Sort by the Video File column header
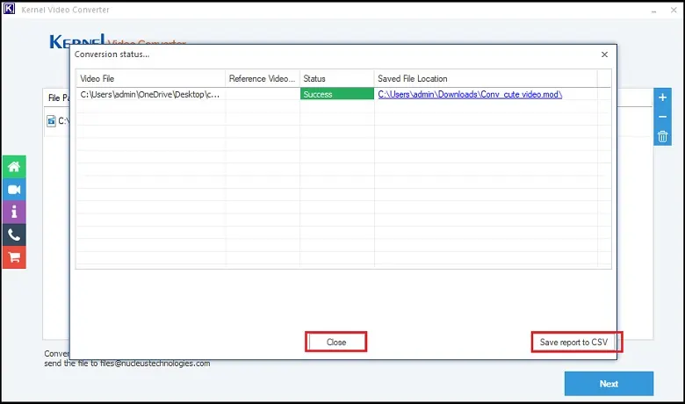The height and width of the screenshot is (404, 685). point(151,79)
